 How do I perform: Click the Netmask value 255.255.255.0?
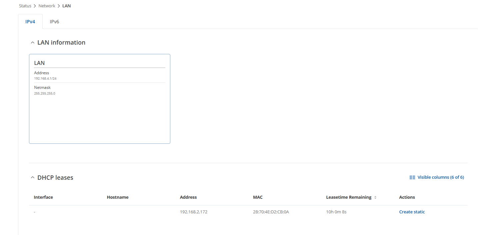45,94
